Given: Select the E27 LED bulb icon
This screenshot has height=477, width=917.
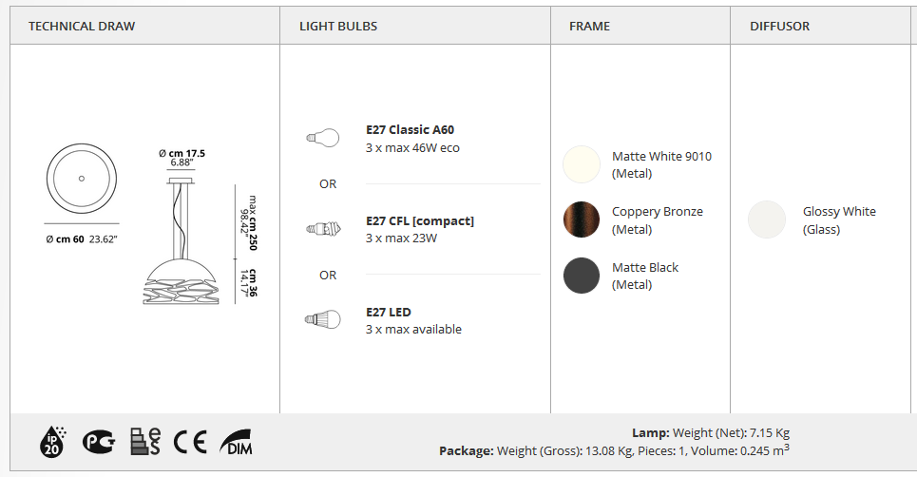Looking at the screenshot, I should click(323, 320).
